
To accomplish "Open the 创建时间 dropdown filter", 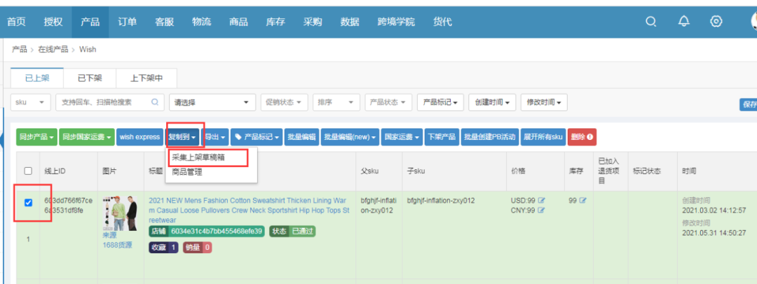I will click(494, 102).
